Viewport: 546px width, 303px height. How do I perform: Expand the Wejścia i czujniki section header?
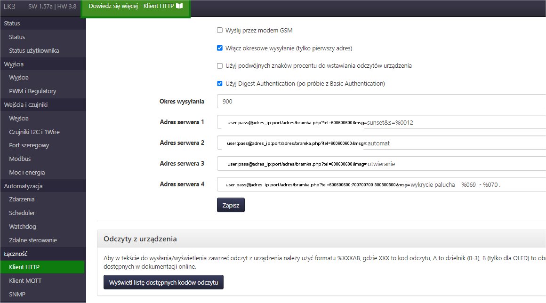click(26, 104)
